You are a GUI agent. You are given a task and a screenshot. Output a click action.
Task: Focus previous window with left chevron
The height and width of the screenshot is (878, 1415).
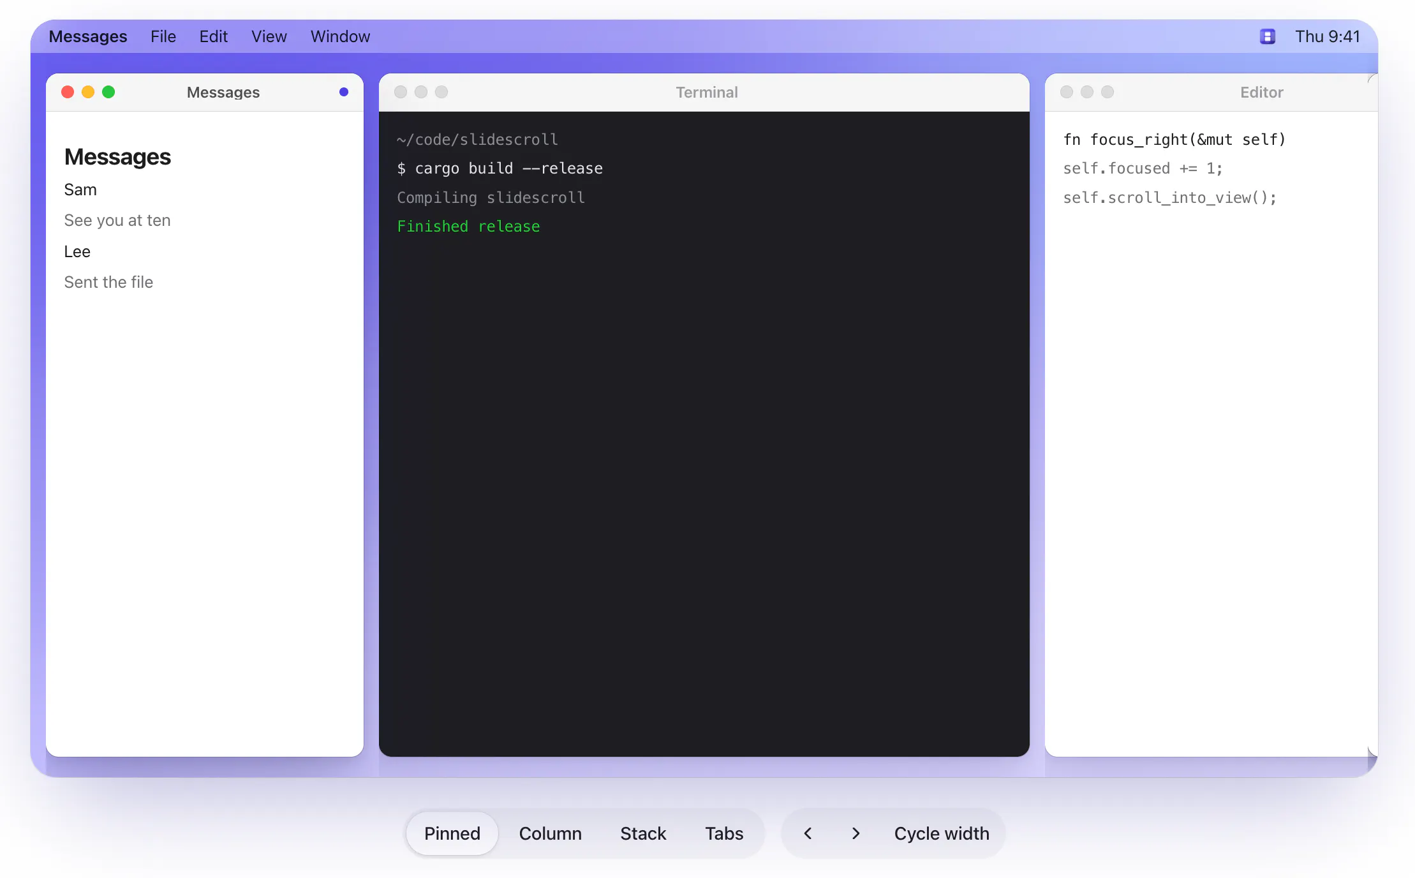[x=808, y=833]
